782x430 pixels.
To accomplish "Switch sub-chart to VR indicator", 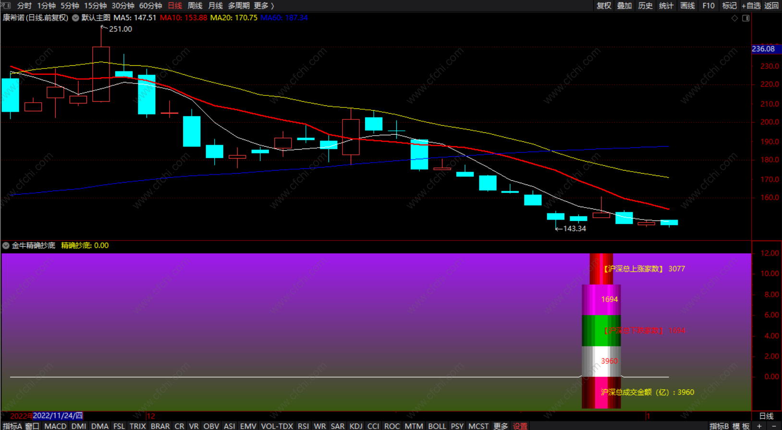I will point(194,426).
